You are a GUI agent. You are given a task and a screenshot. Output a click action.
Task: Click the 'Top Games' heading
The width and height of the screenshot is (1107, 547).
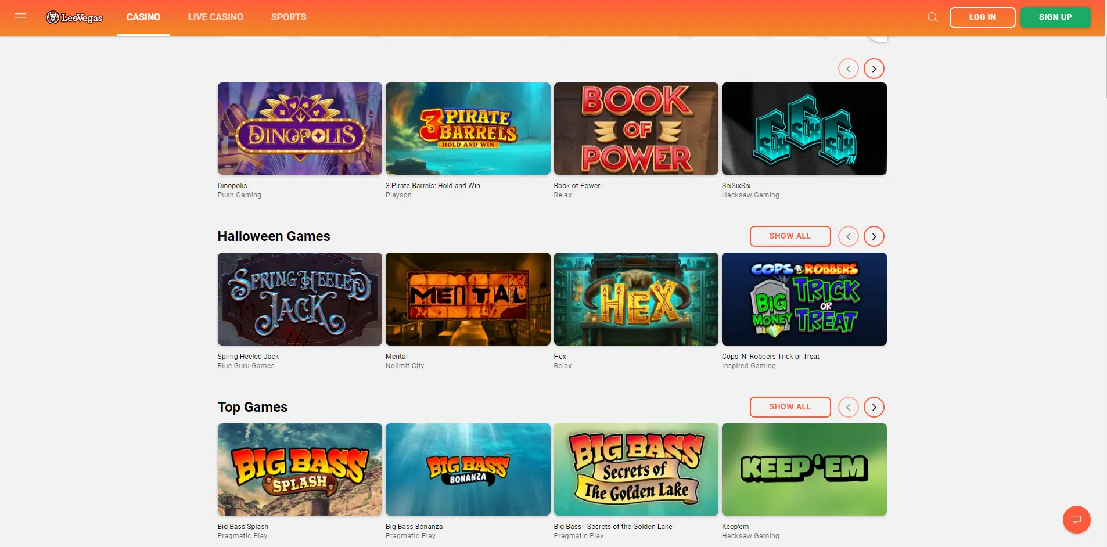[253, 407]
